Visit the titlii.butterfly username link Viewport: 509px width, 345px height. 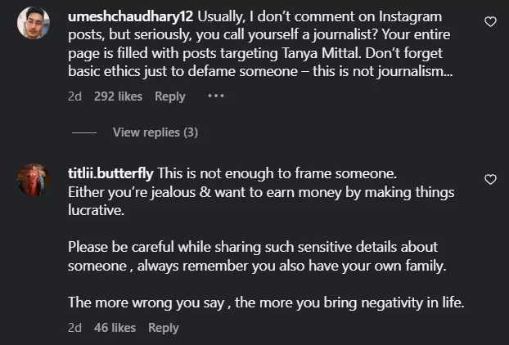pyautogui.click(x=110, y=174)
